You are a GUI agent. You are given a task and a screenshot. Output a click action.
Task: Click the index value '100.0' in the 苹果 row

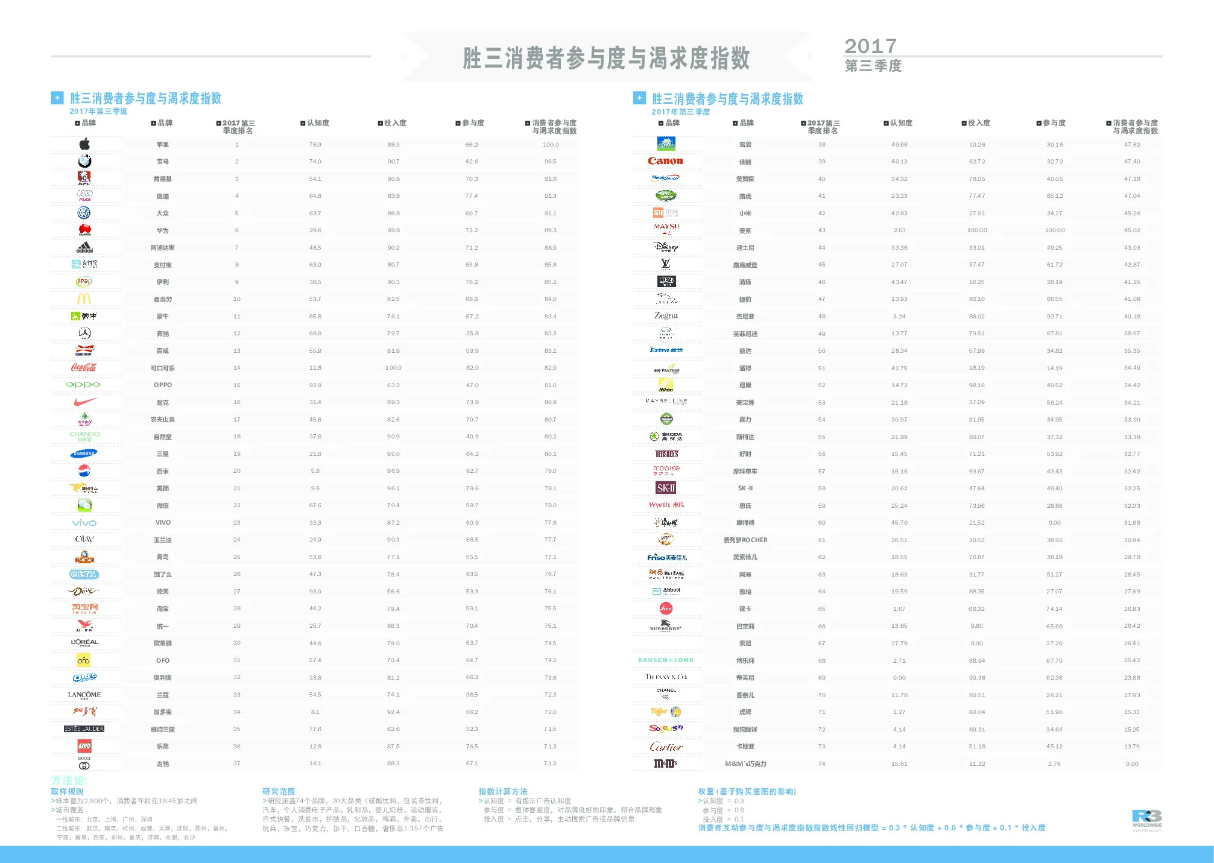tap(551, 145)
